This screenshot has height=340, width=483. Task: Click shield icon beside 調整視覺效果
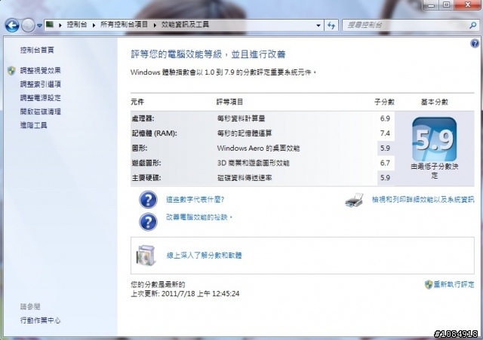12,70
